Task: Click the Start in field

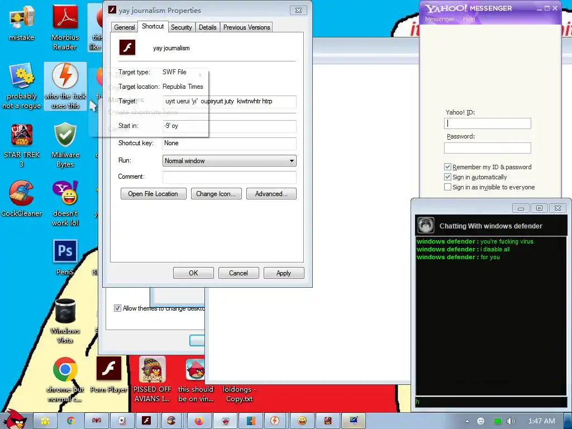Action: coord(230,126)
